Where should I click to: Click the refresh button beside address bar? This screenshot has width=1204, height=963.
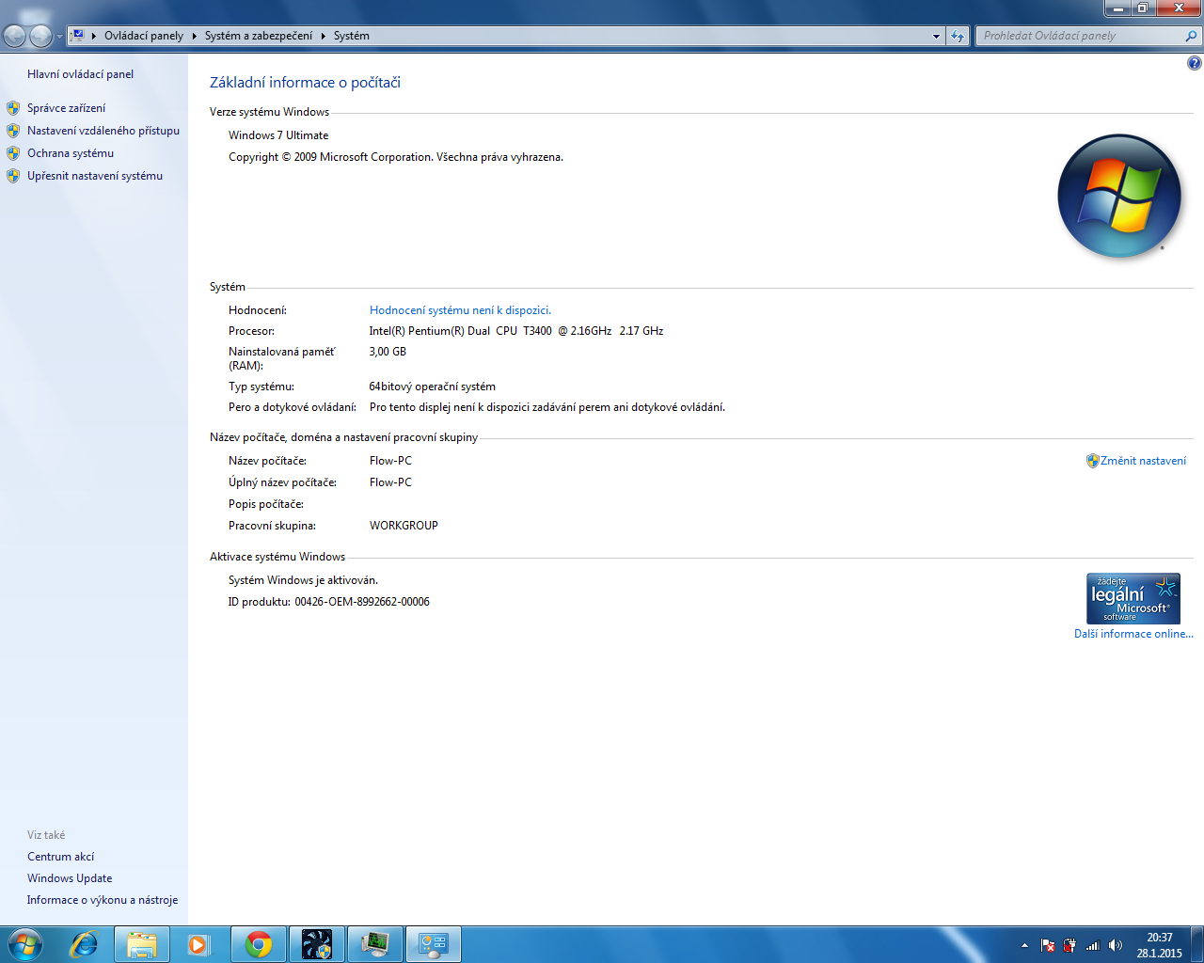[x=958, y=36]
